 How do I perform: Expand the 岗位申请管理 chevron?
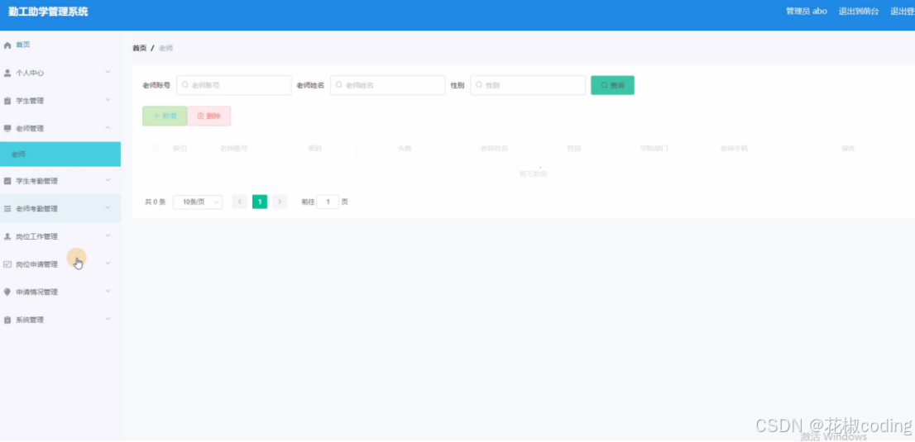tap(108, 264)
